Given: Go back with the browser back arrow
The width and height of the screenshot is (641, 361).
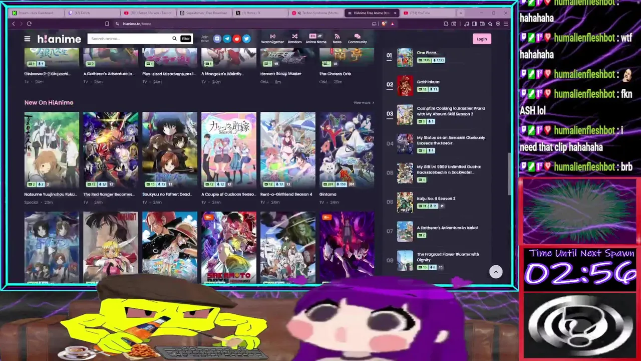Looking at the screenshot, I should [14, 24].
